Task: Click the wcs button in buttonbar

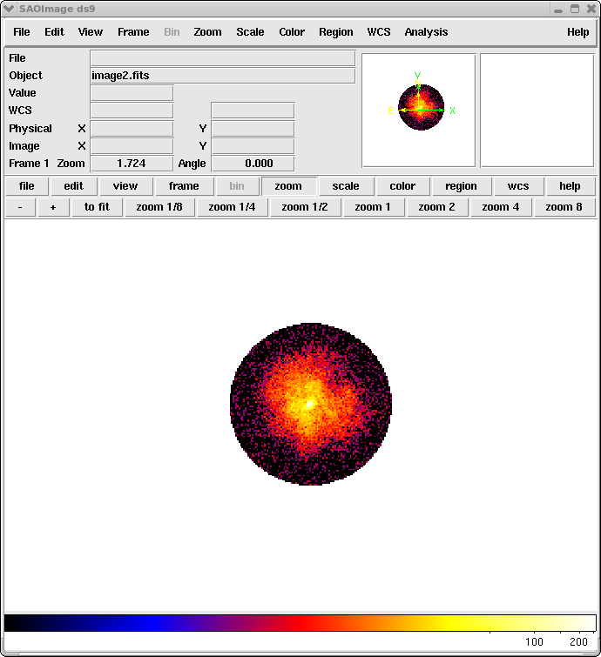Action: click(x=518, y=186)
